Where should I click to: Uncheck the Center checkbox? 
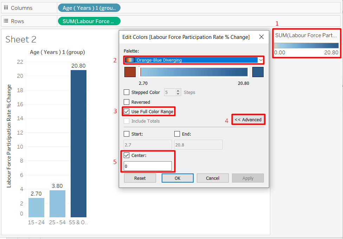(x=127, y=155)
